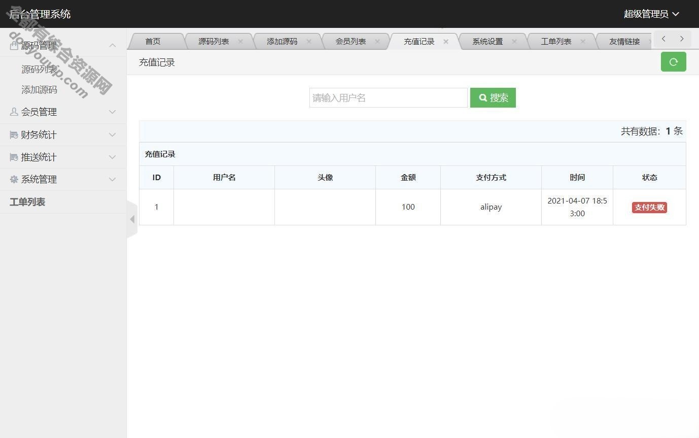Click the 时间 column header
The height and width of the screenshot is (438, 699).
coord(577,178)
